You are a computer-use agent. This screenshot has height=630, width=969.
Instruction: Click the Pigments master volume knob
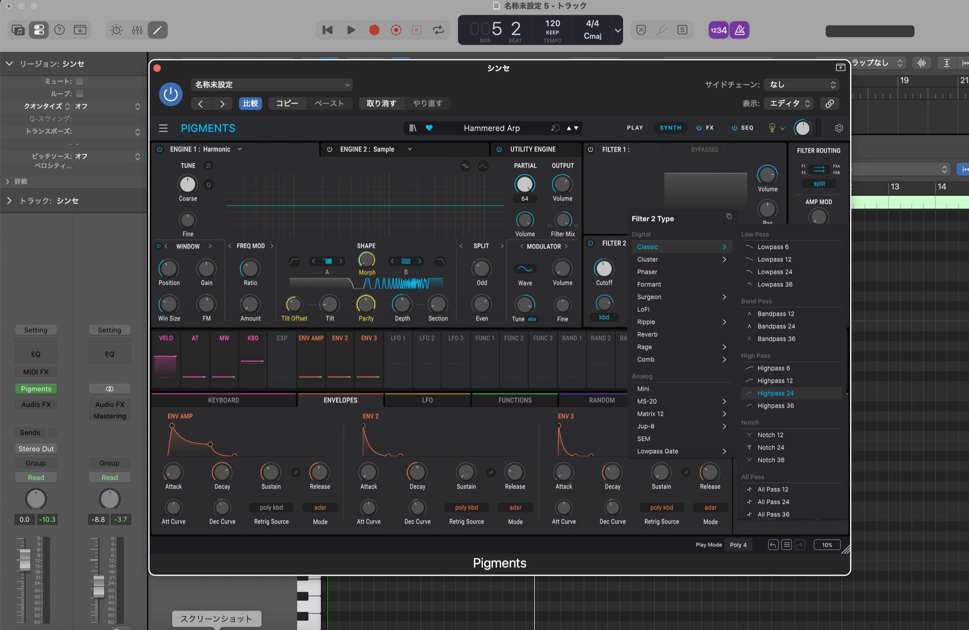tap(802, 128)
